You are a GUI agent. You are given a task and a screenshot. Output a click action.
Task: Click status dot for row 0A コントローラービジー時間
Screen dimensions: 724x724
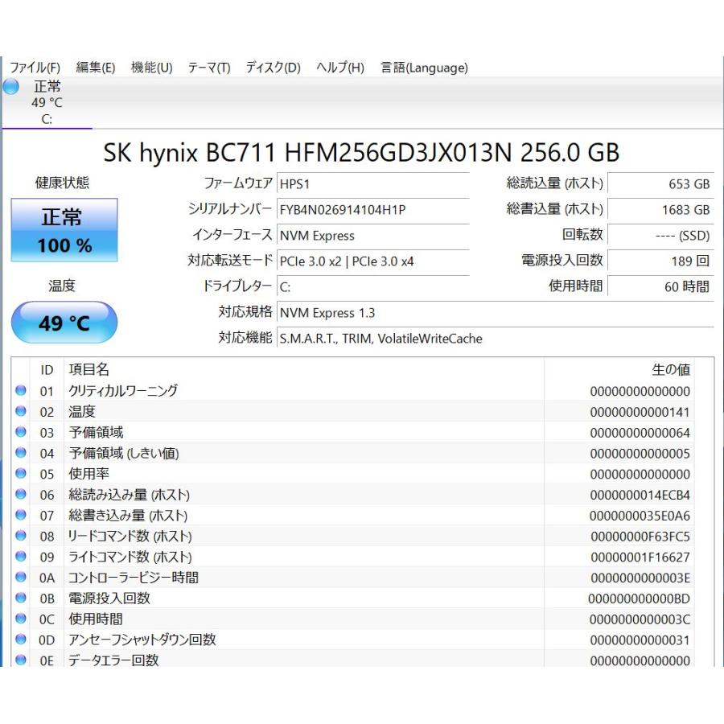21,577
